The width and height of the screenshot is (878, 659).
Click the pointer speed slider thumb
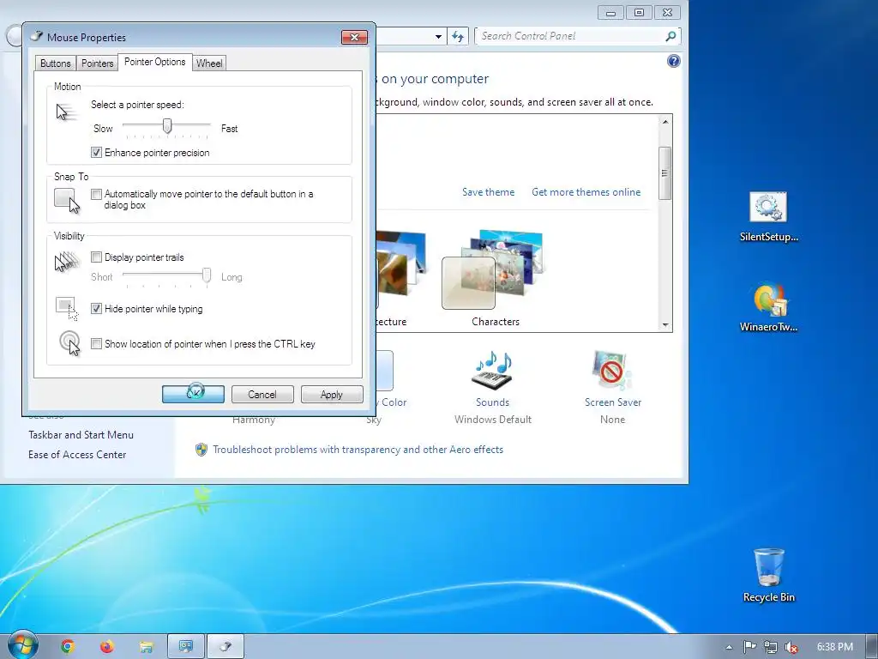click(167, 126)
